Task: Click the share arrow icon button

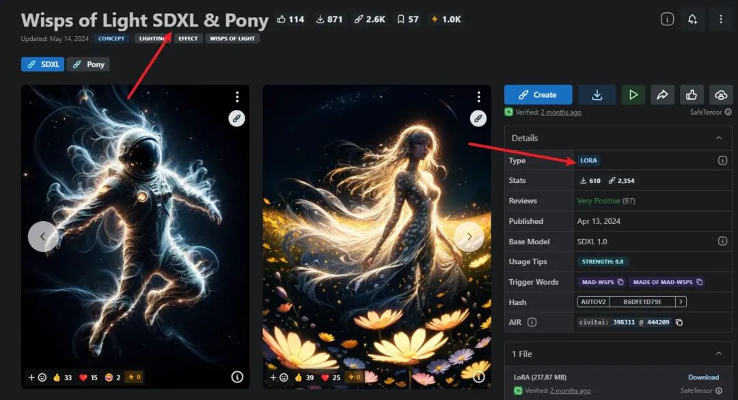Action: 662,95
